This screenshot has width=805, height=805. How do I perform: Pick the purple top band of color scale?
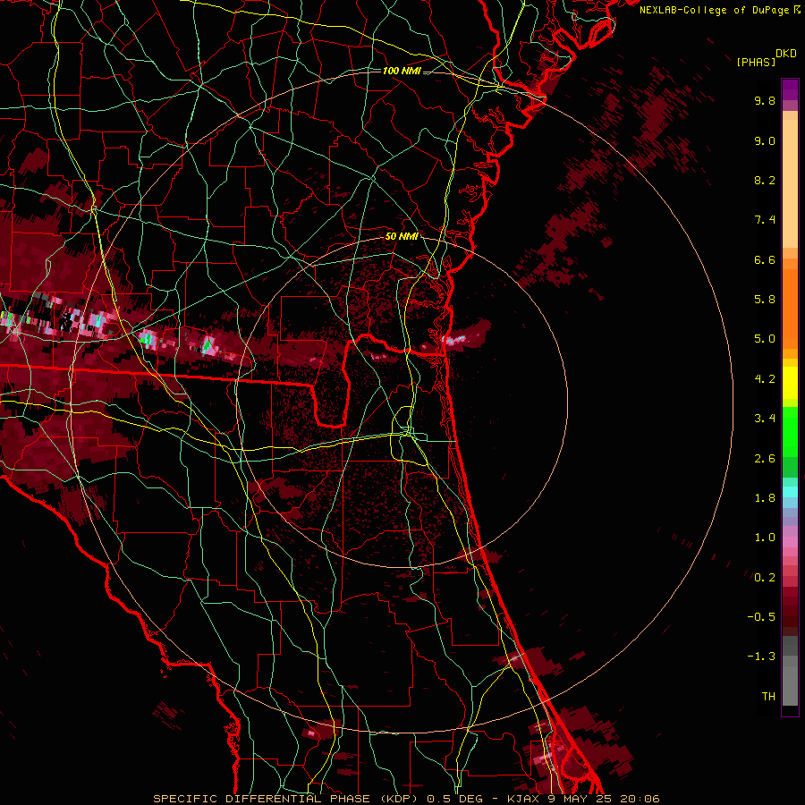pos(790,89)
